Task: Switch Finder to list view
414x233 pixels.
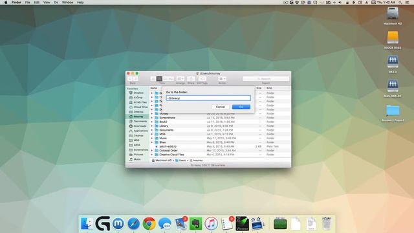Action: [159, 79]
